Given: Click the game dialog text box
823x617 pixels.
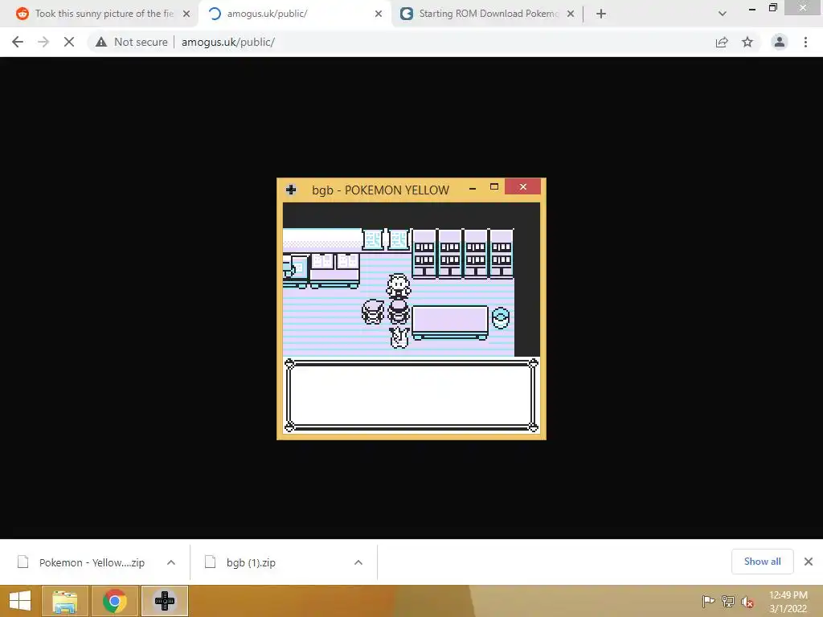Looking at the screenshot, I should click(411, 394).
